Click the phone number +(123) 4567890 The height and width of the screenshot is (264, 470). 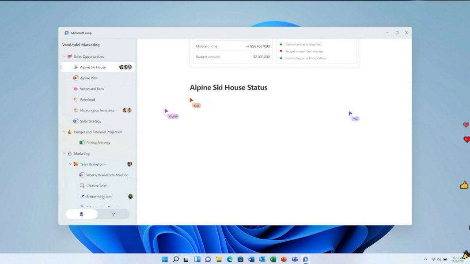tap(258, 46)
